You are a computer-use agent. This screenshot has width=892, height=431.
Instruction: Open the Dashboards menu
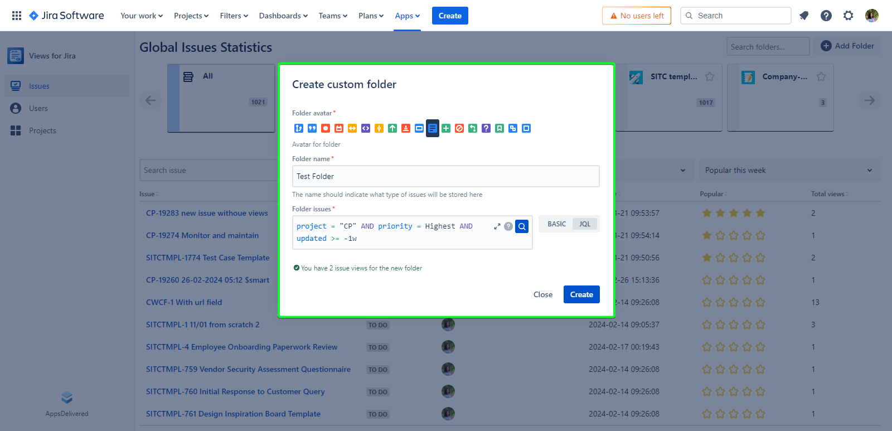(283, 16)
